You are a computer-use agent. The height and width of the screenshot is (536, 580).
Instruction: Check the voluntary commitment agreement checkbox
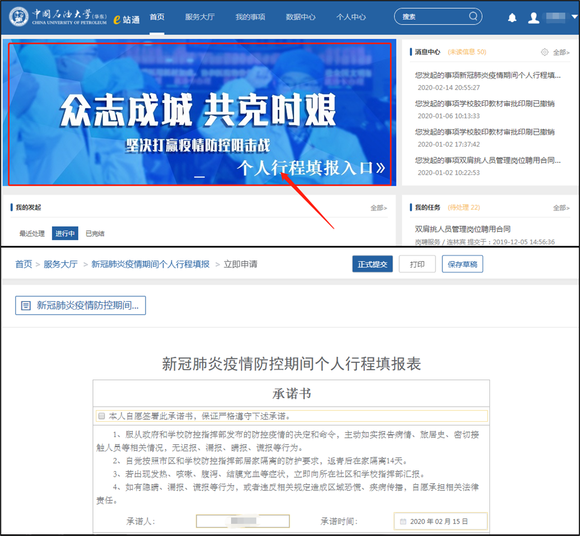tap(101, 416)
